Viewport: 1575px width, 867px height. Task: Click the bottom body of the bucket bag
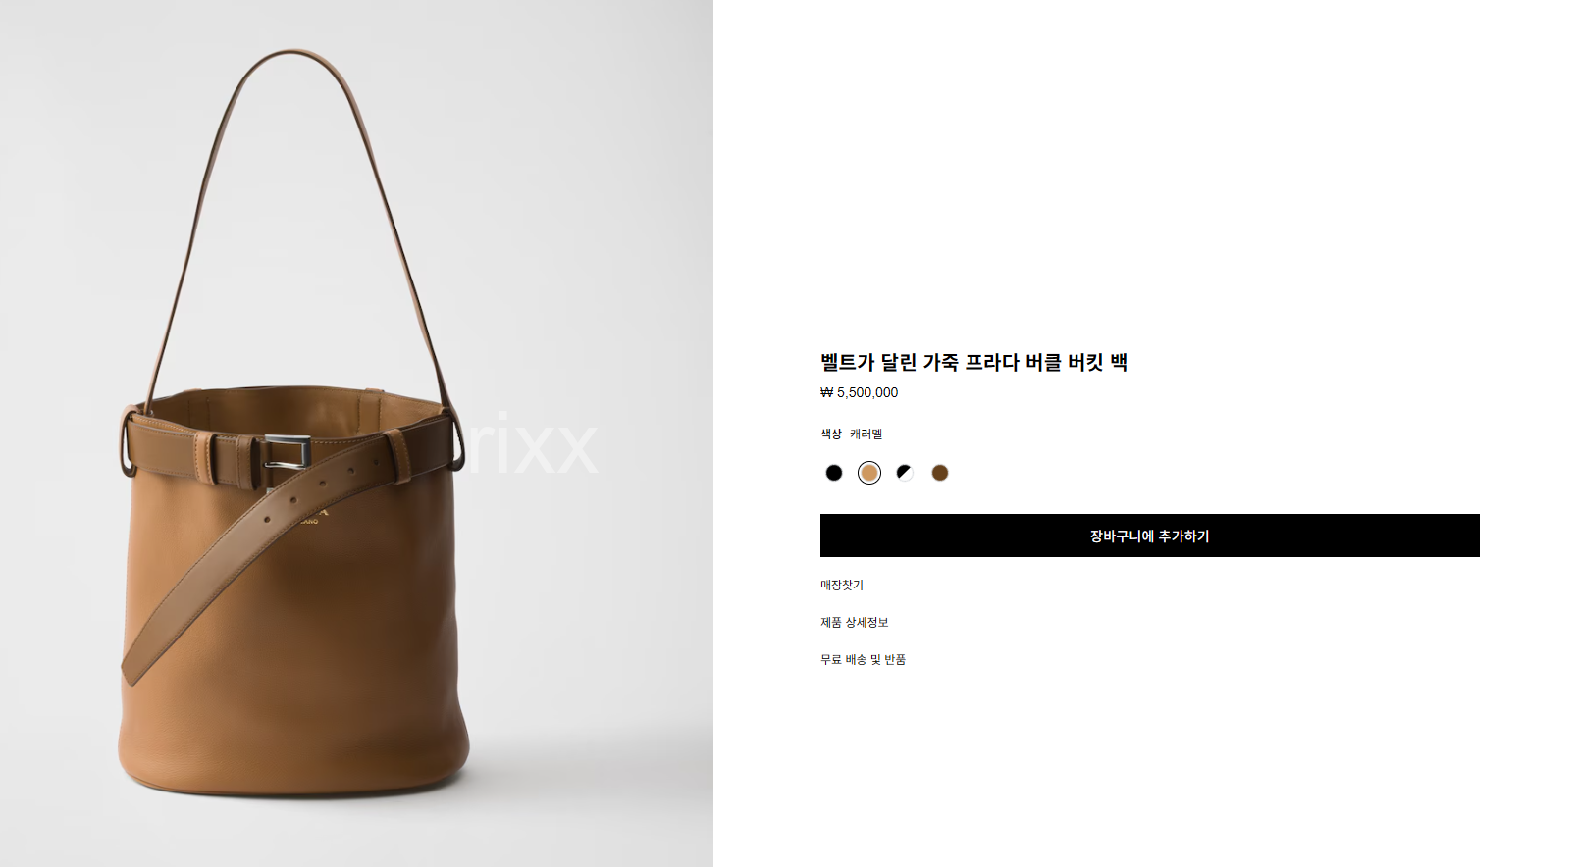(292, 726)
